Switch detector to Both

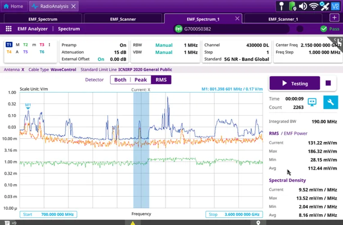(120, 79)
